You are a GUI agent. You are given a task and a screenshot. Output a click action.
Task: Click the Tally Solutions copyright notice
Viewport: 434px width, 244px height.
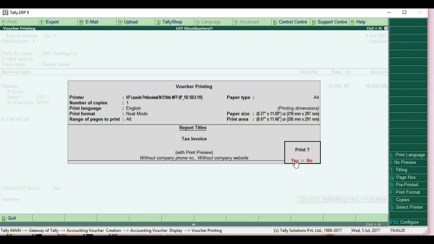click(308, 230)
